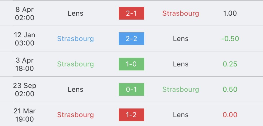Screen dimensions: 263x126
Task: Click the green 0-1 score badge
Action: click(131, 89)
